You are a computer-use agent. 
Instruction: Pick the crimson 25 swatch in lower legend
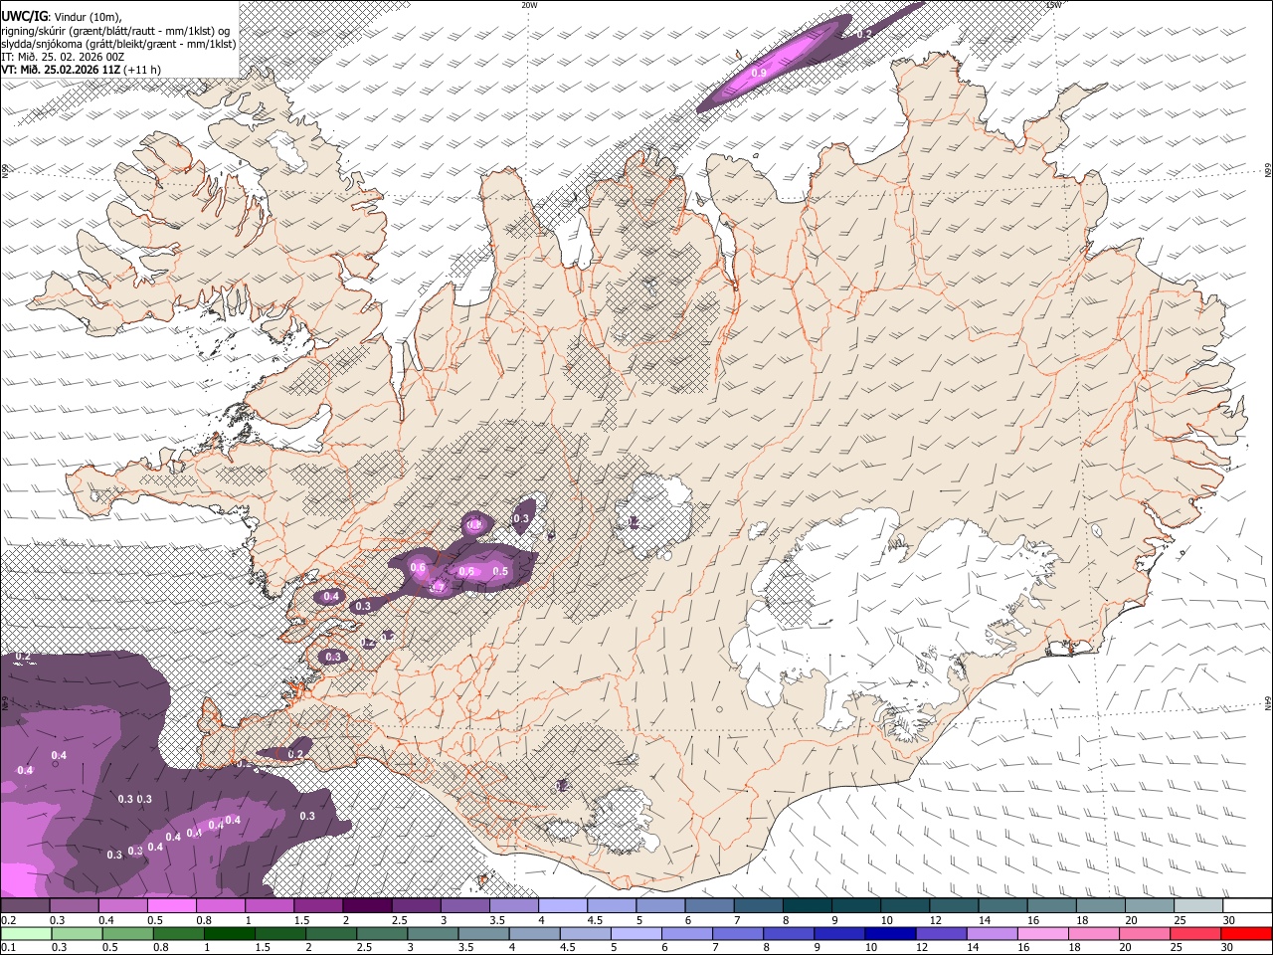pos(1195,933)
